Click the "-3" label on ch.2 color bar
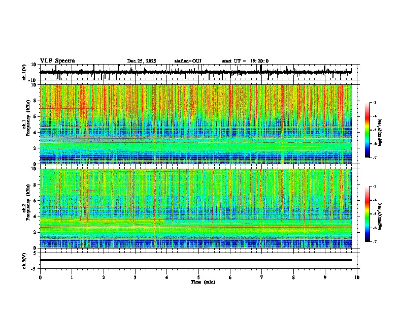Screen dimensions: 402x311 [375, 186]
